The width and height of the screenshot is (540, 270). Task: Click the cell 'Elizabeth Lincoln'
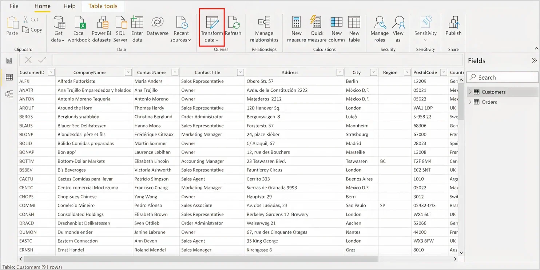[x=151, y=161]
